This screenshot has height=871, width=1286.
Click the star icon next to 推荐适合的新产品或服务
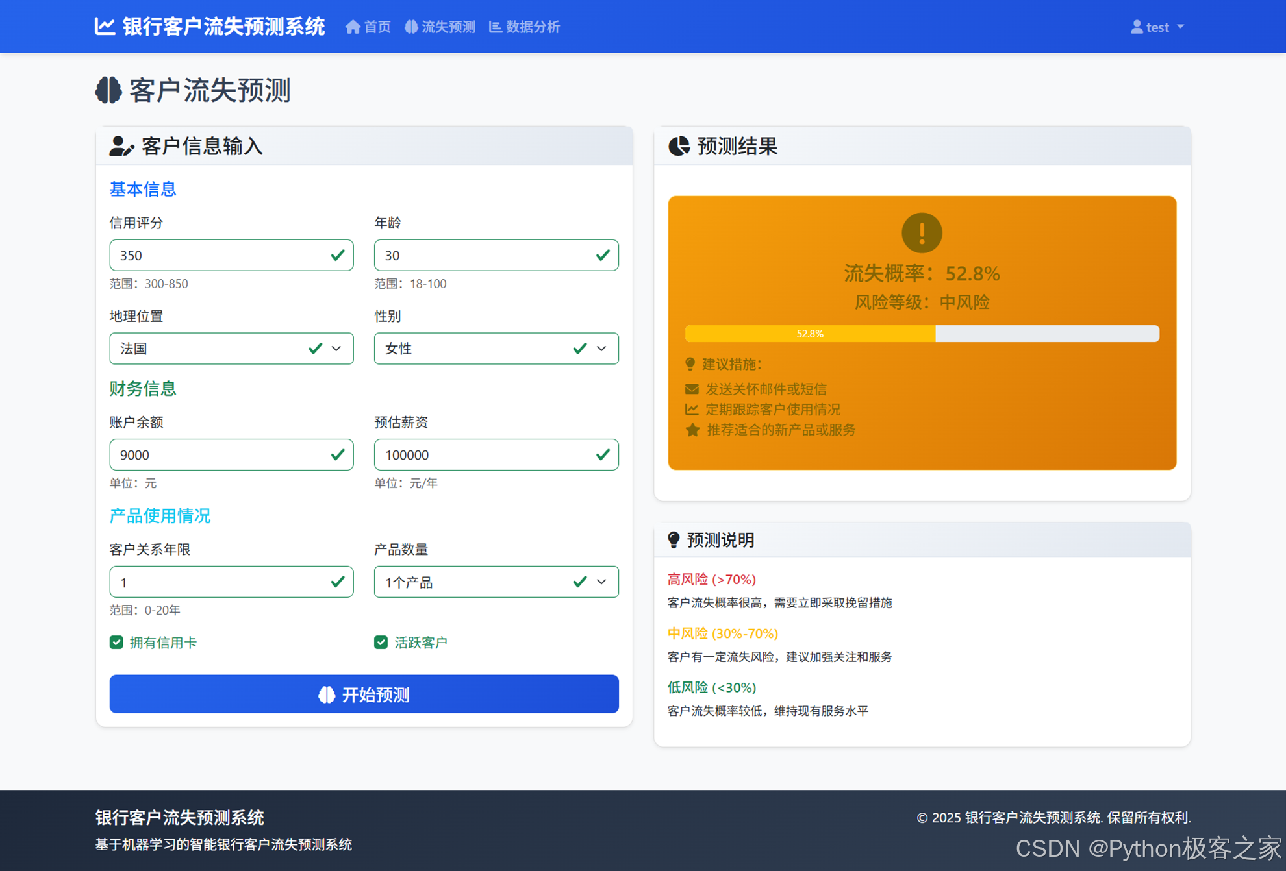[692, 430]
